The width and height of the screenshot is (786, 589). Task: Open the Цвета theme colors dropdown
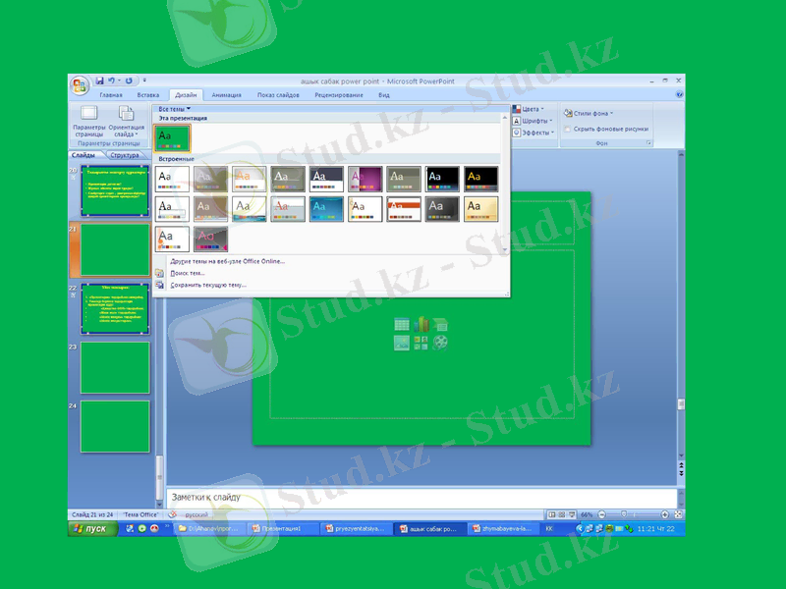531,109
